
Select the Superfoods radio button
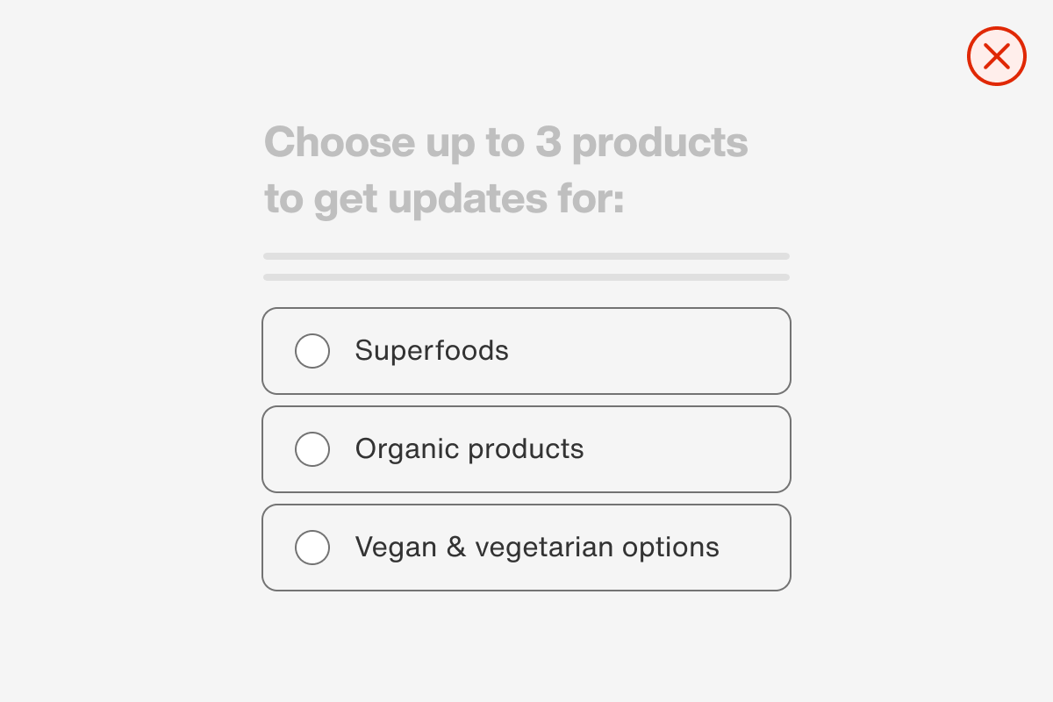312,351
